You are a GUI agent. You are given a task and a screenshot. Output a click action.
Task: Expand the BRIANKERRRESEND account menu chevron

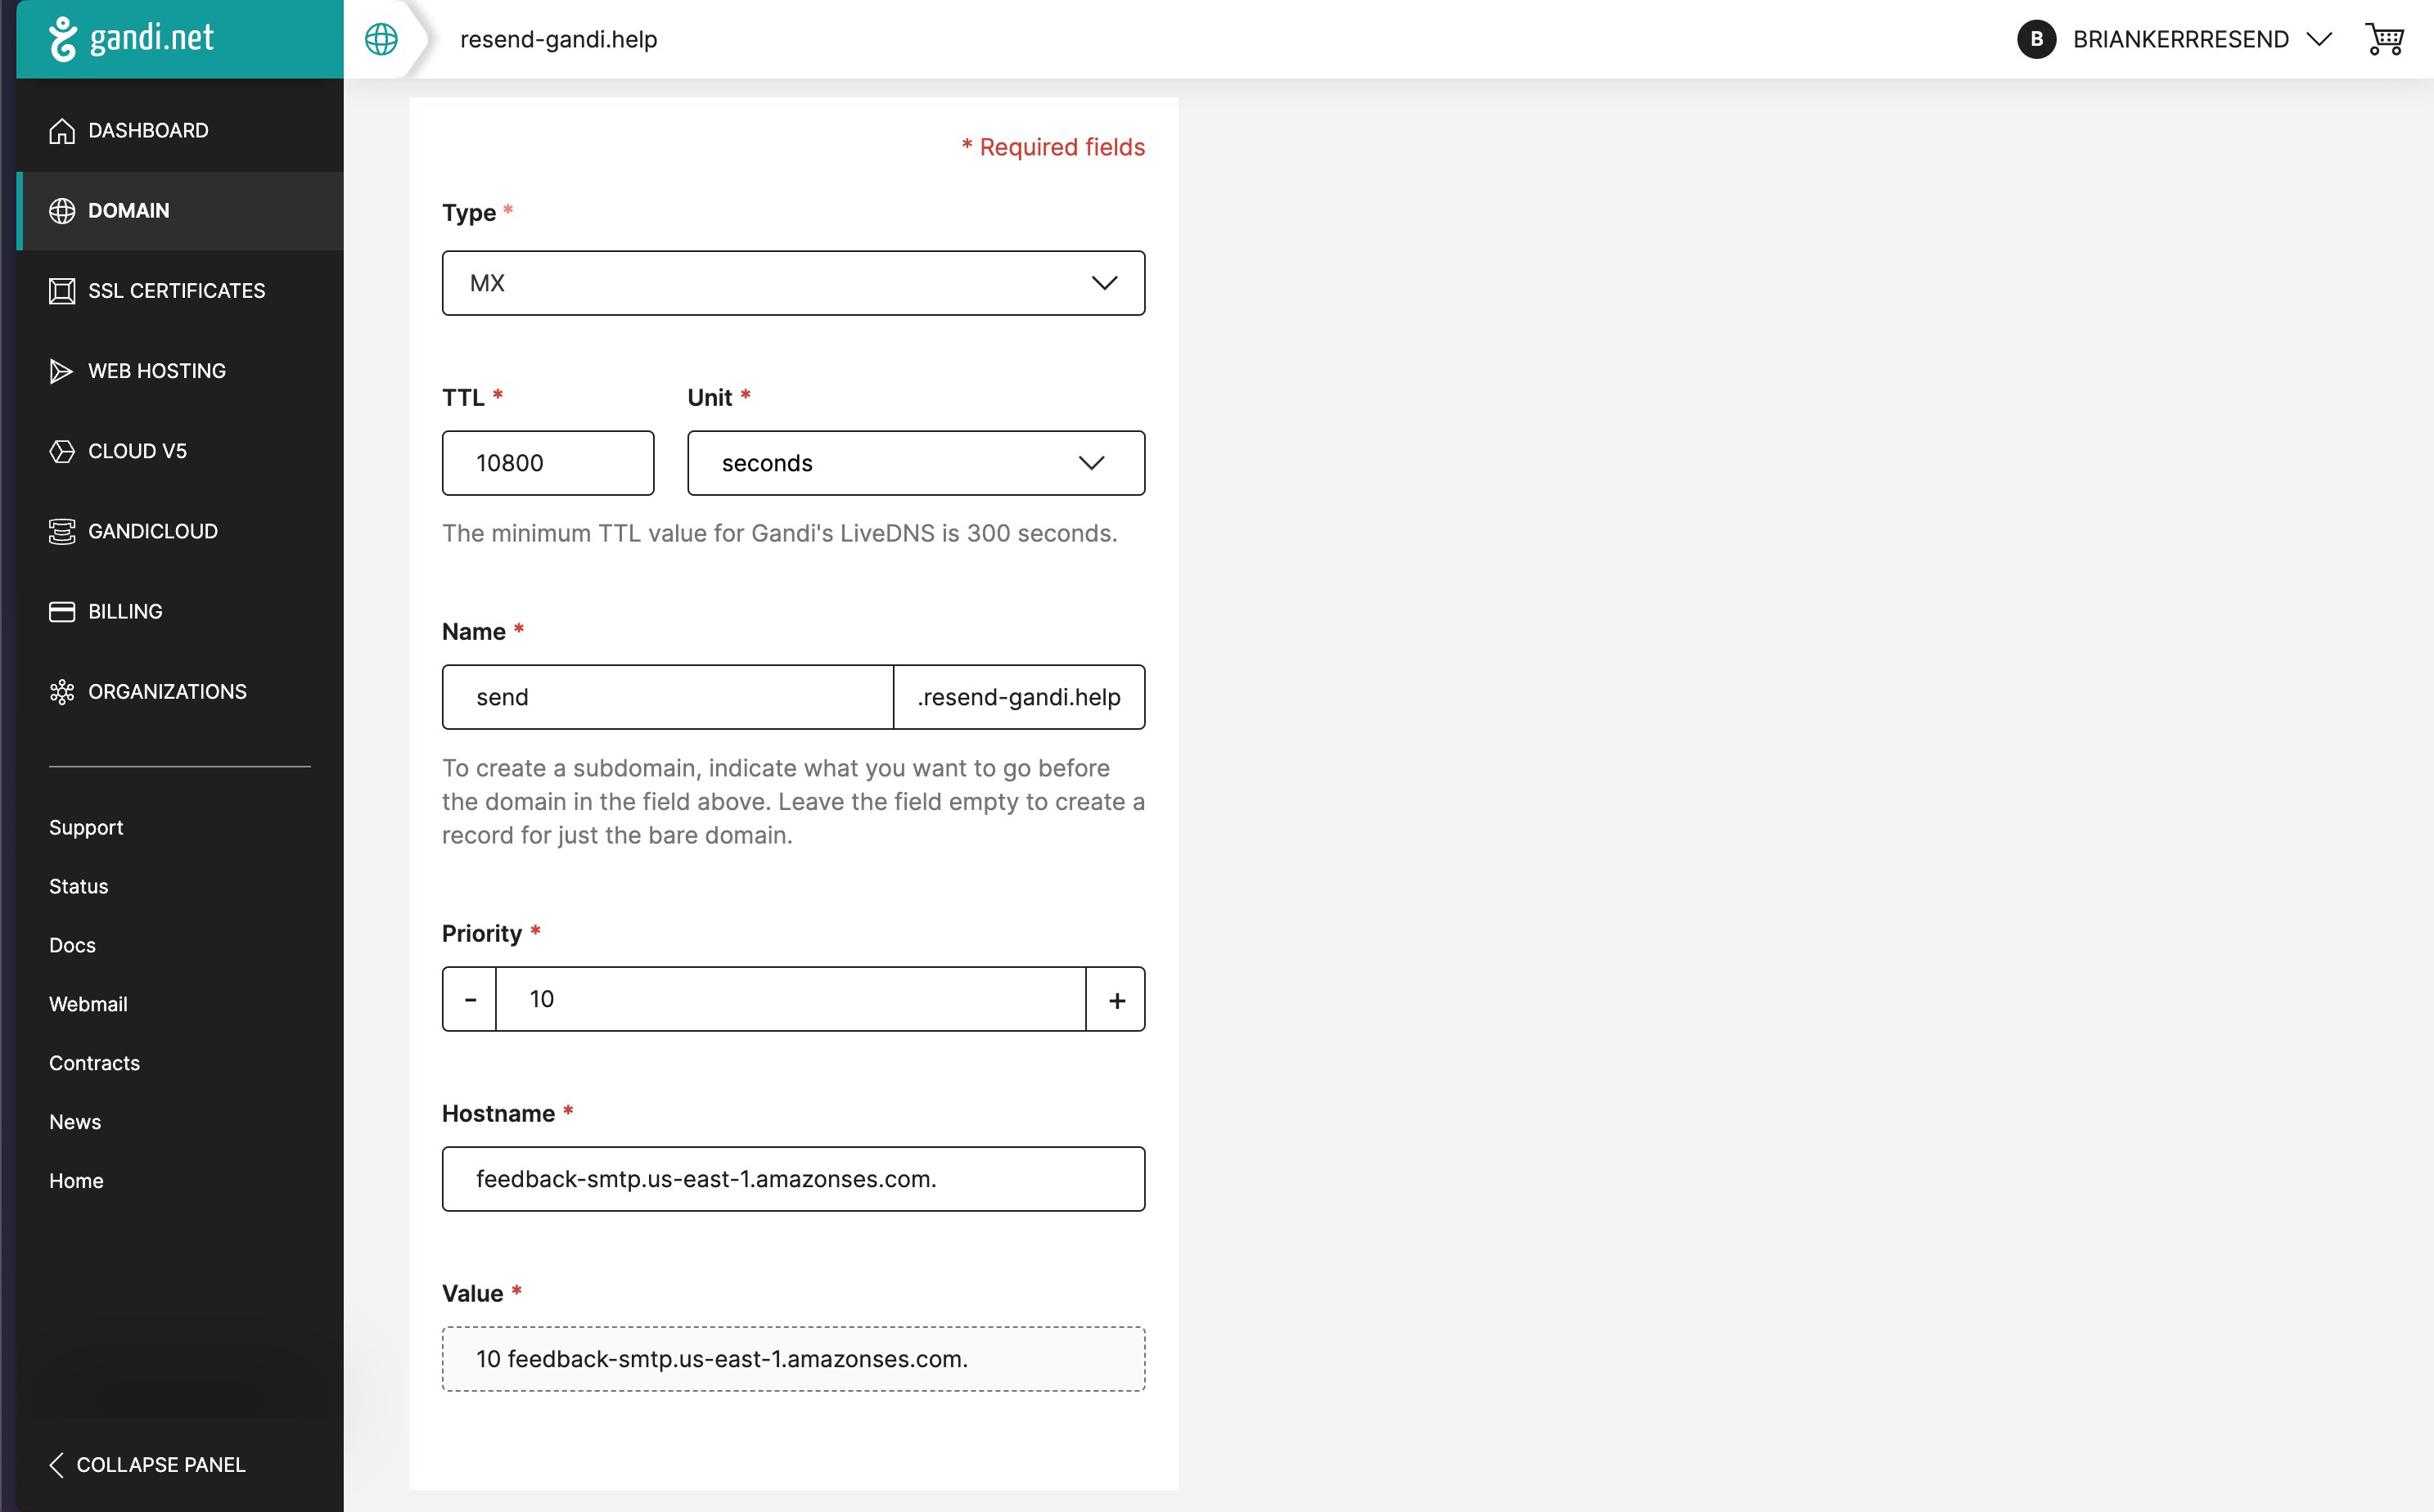pyautogui.click(x=2319, y=39)
